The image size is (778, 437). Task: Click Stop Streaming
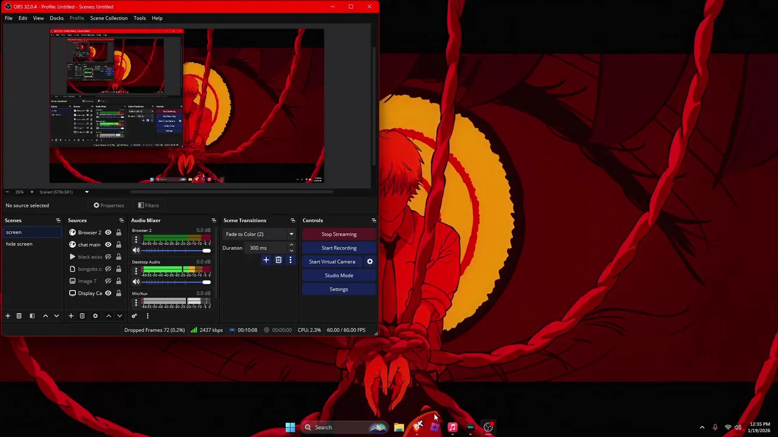339,234
